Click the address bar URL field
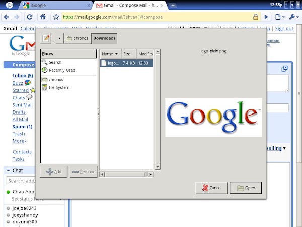Image resolution: width=302 pixels, height=227 pixels. (x=157, y=17)
